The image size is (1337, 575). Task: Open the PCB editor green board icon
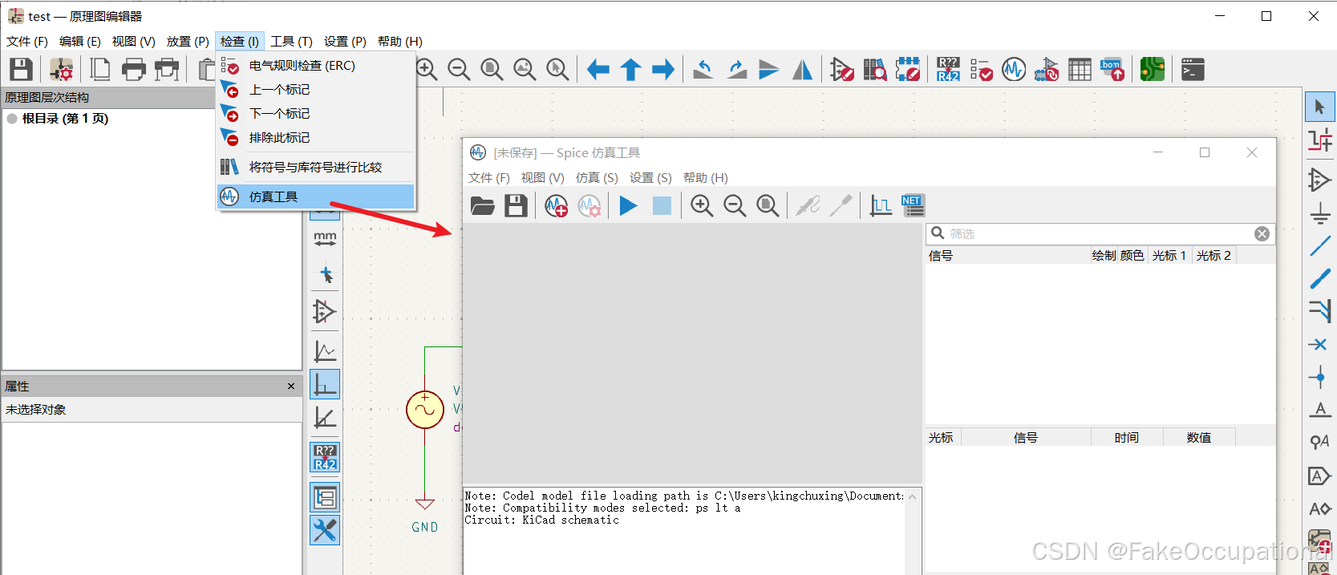[x=1153, y=70]
